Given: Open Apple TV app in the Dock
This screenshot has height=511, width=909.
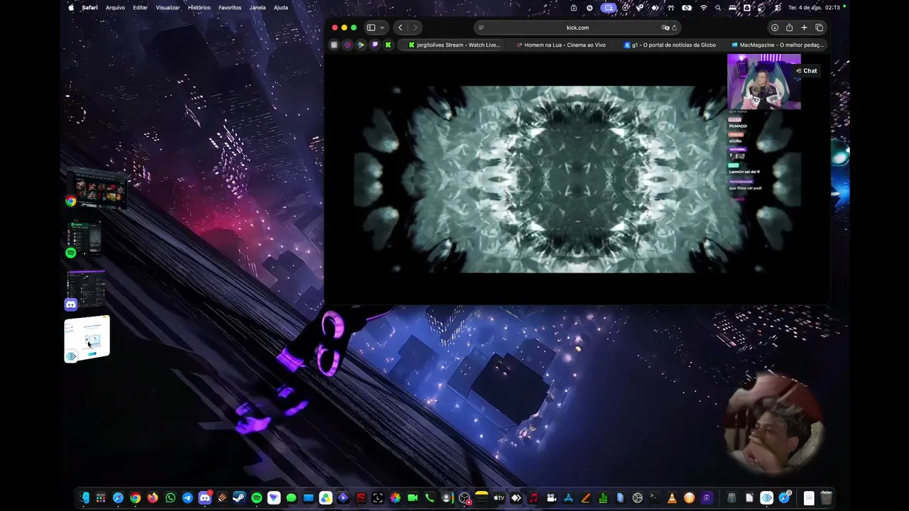Looking at the screenshot, I should click(499, 498).
